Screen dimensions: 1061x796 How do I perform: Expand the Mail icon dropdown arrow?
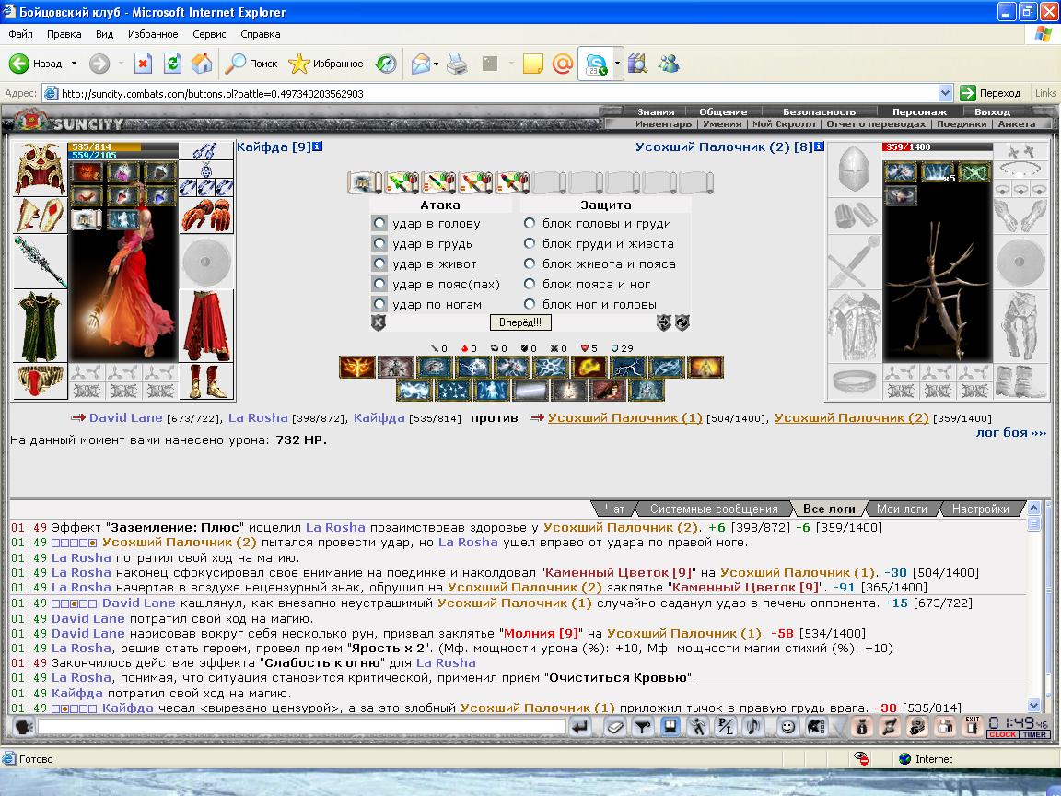coord(437,64)
